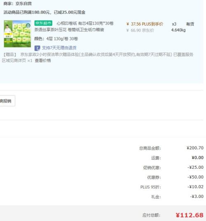The image size is (206, 221).
Task: Click coupon discount -¥50.00
Action: 195,177
